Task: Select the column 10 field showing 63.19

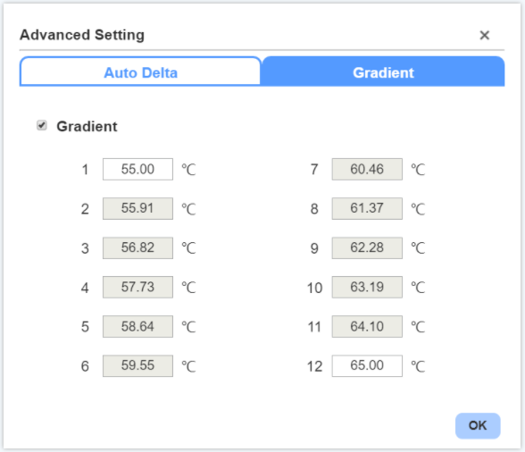Action: tap(367, 287)
